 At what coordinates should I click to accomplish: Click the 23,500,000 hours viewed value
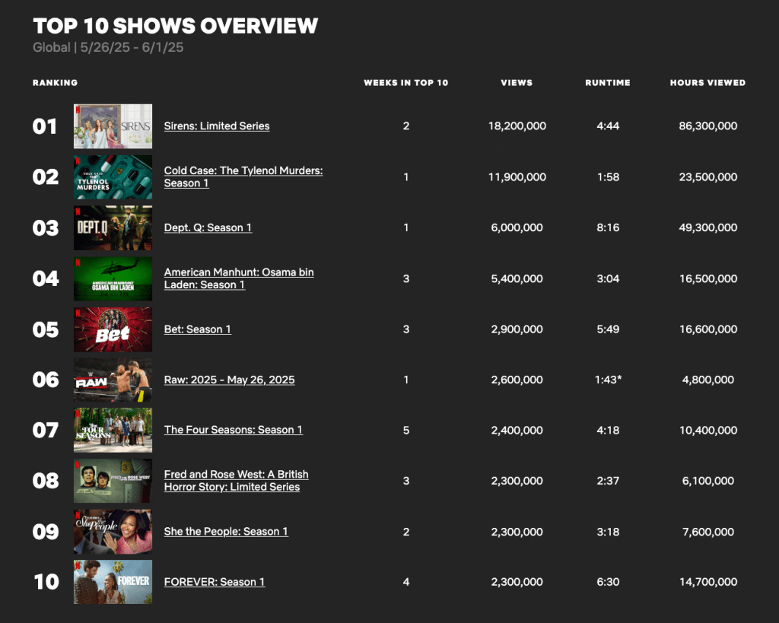[x=708, y=177]
